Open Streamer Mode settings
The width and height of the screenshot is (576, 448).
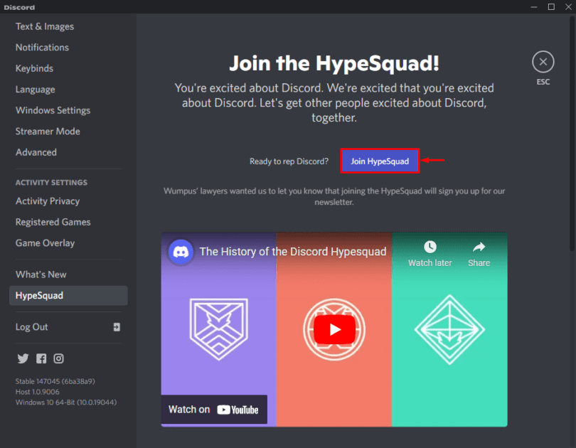(x=48, y=131)
